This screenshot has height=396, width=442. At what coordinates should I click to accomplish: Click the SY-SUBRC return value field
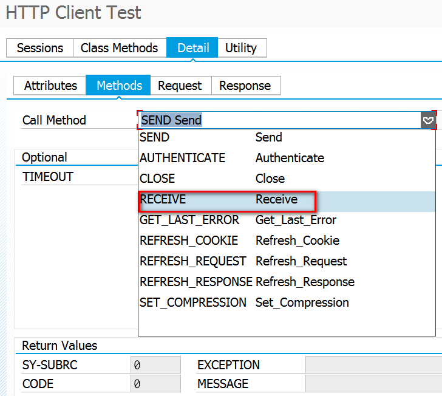coord(155,365)
